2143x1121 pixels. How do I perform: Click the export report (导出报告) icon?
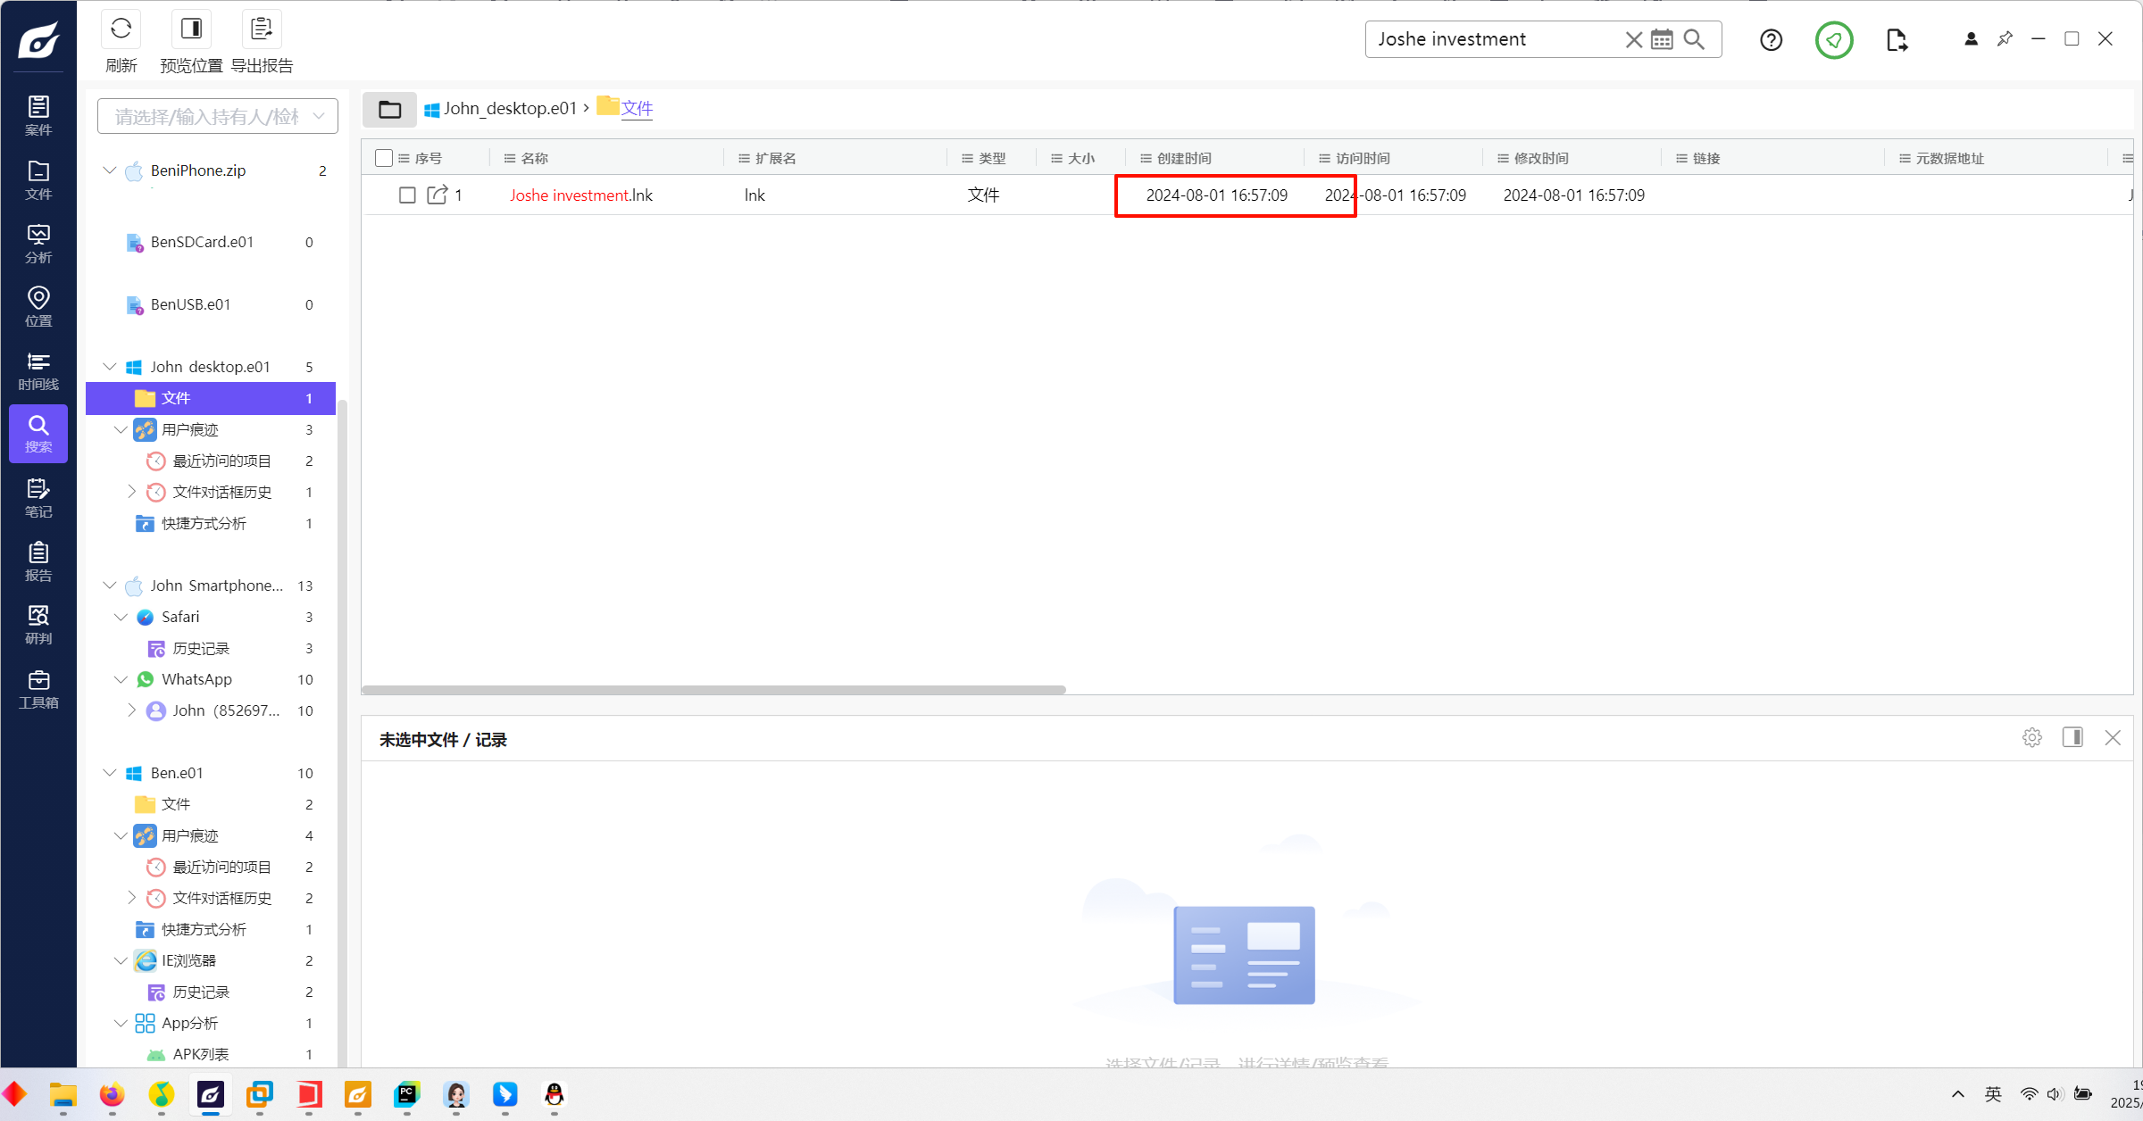pos(262,29)
